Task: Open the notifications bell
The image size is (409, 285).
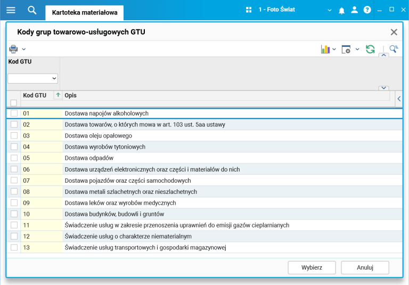Action: pyautogui.click(x=341, y=11)
